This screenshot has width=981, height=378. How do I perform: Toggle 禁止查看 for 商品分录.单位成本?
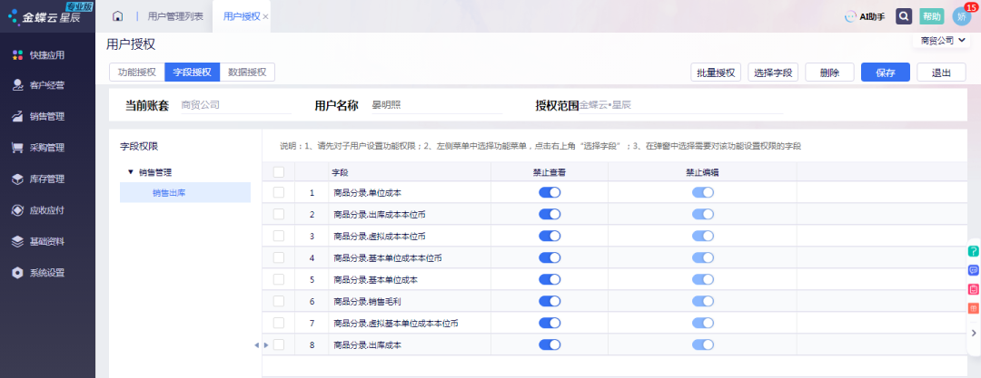[x=550, y=192]
